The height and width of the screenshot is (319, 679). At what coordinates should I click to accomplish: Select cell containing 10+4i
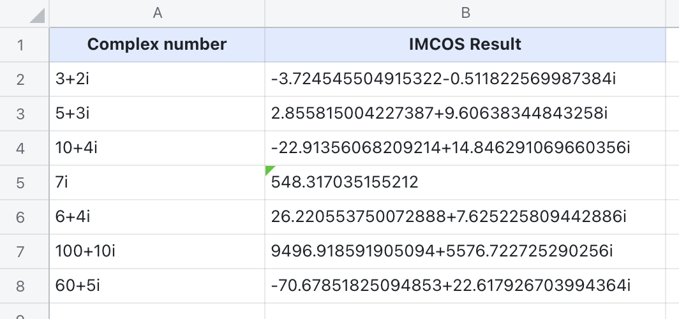157,148
